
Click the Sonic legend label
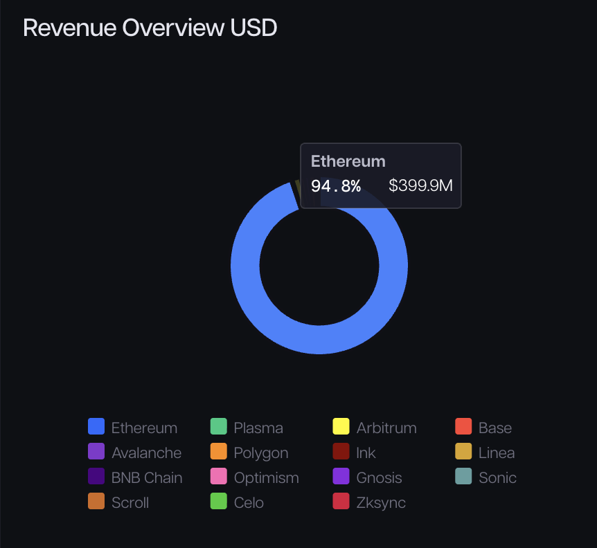[498, 478]
